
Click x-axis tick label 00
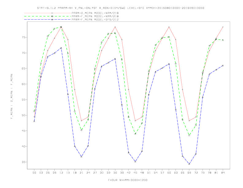(x=34, y=173)
